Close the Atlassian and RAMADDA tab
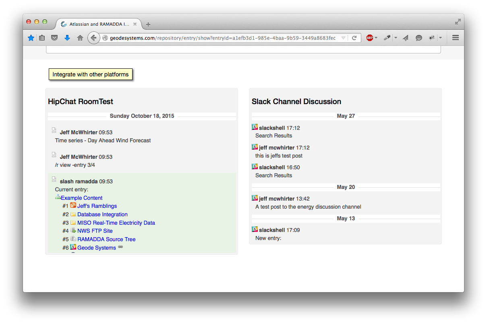487x324 pixels. [135, 24]
